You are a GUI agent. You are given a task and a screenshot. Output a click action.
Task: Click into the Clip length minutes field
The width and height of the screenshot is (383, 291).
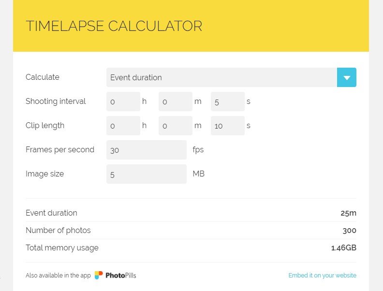[175, 126]
